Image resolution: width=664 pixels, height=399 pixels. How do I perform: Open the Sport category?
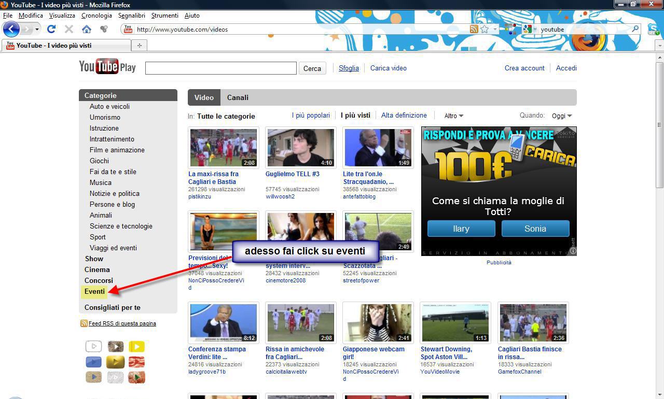point(98,237)
